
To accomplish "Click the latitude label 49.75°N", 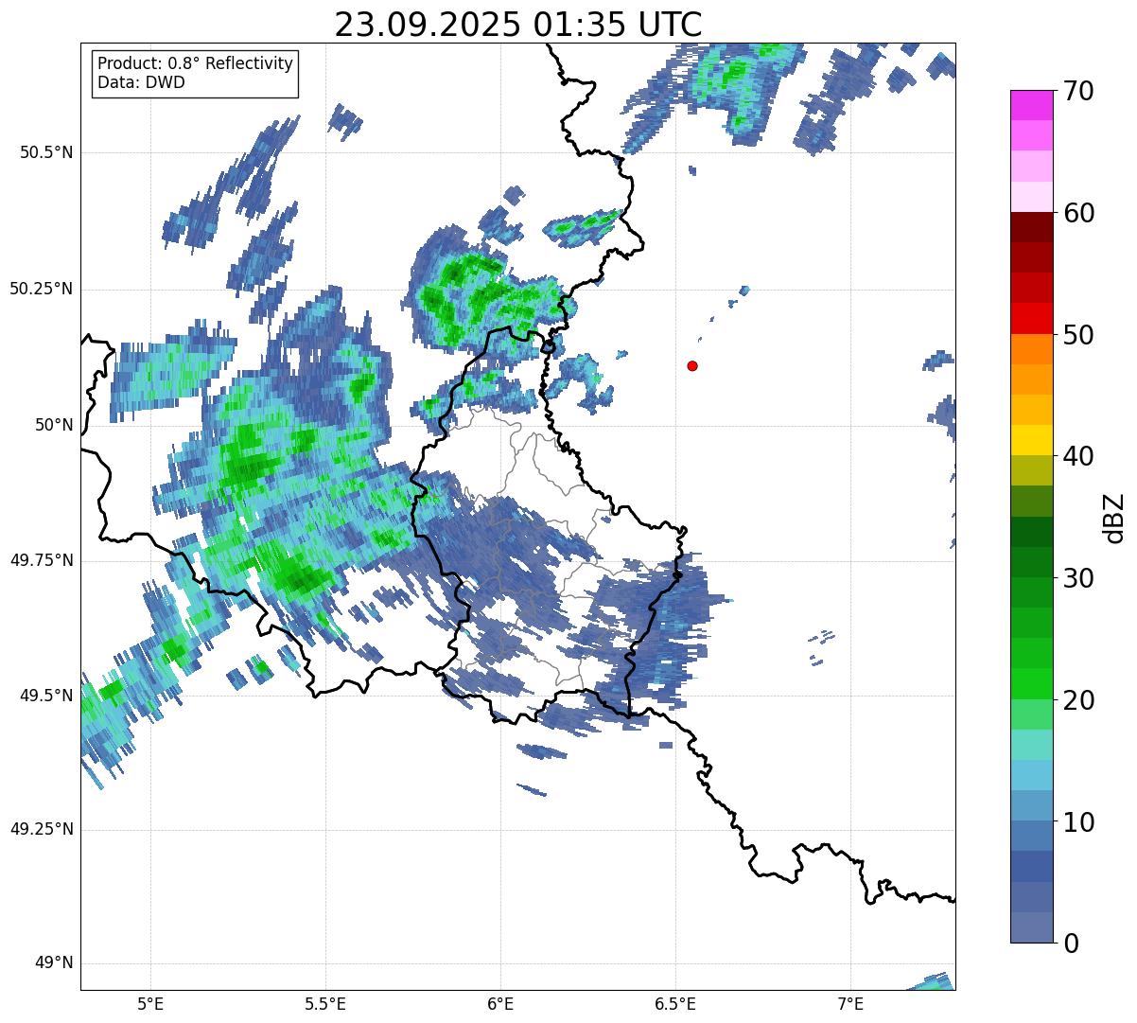I will coord(42,560).
